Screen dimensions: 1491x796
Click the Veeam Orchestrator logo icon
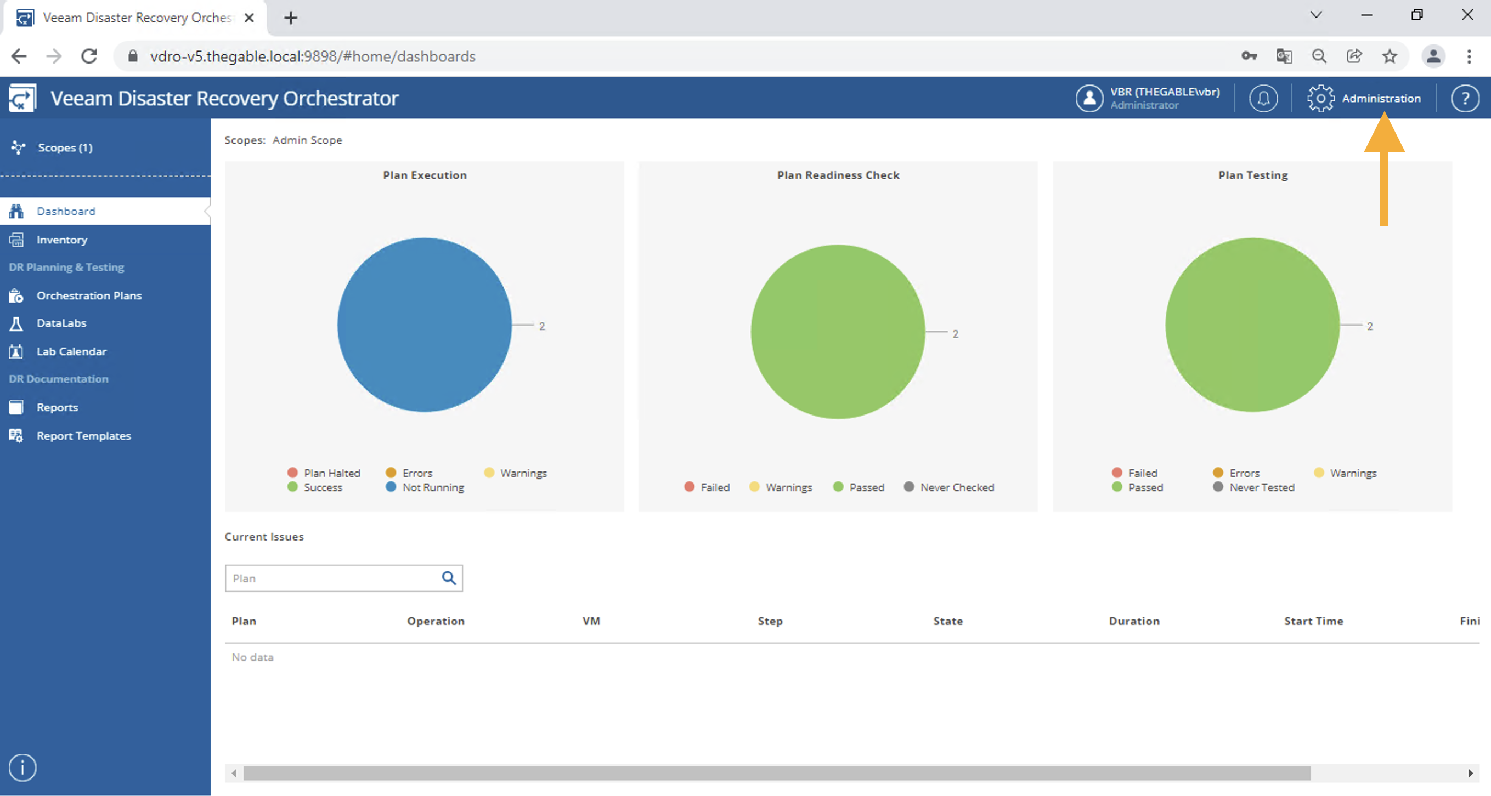click(22, 98)
